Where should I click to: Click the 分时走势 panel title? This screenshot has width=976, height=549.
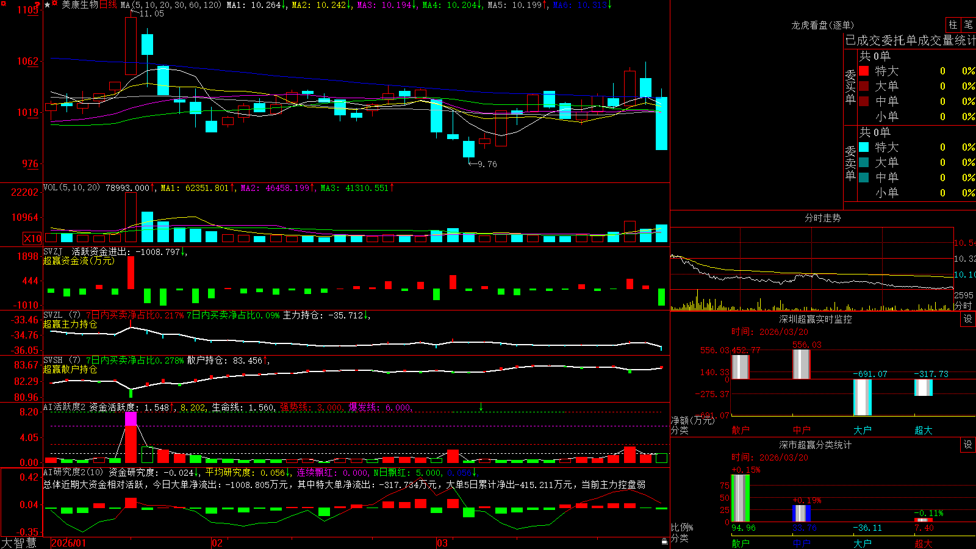(822, 218)
